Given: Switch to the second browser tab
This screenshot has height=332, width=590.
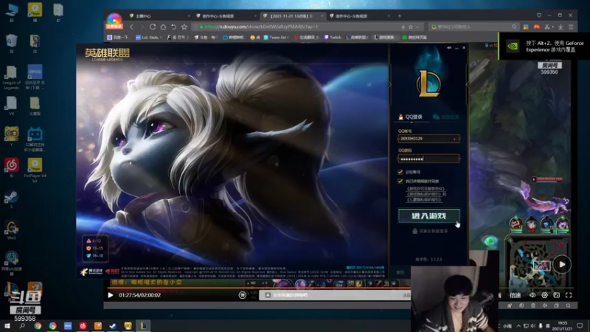Looking at the screenshot, I should [x=226, y=15].
